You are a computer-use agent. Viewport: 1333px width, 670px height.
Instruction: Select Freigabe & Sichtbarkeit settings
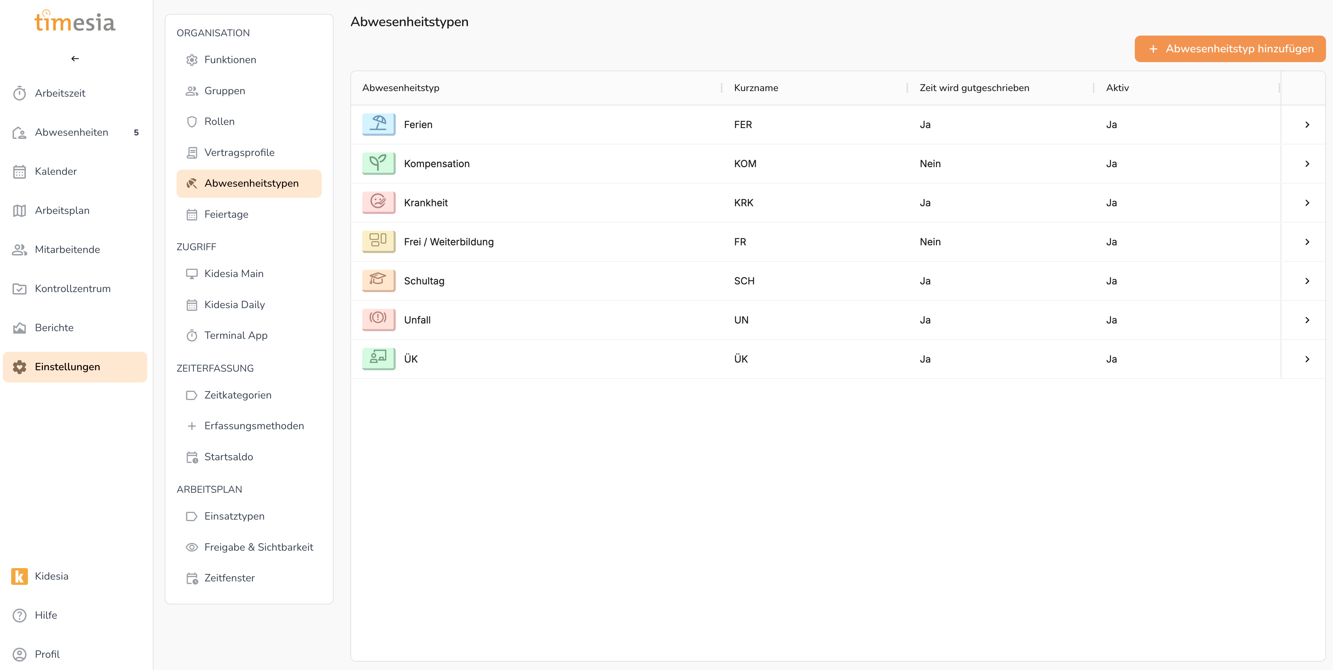tap(258, 547)
